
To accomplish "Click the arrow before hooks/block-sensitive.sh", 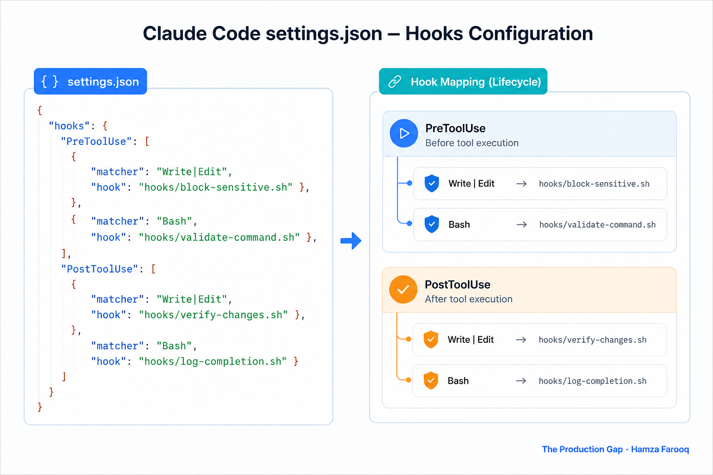I will pos(521,184).
